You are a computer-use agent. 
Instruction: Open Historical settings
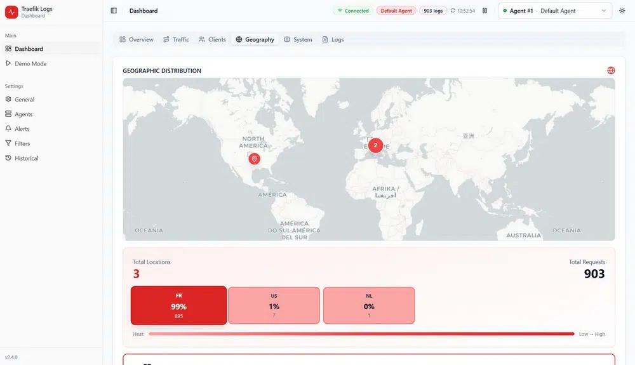tap(51, 158)
